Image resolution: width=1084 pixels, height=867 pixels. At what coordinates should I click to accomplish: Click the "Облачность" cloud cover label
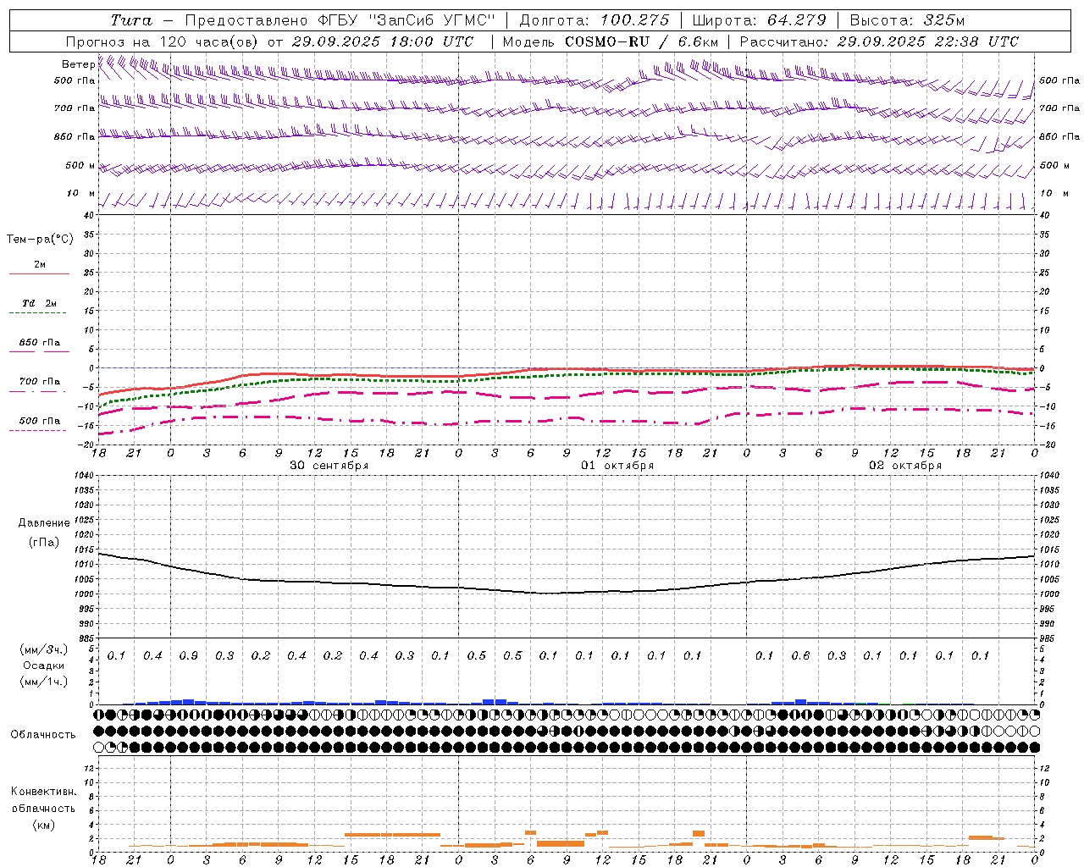(x=43, y=735)
